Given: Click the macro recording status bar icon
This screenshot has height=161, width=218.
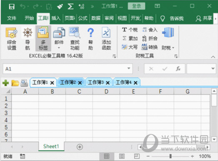Looking at the screenshot, I should [23, 156].
